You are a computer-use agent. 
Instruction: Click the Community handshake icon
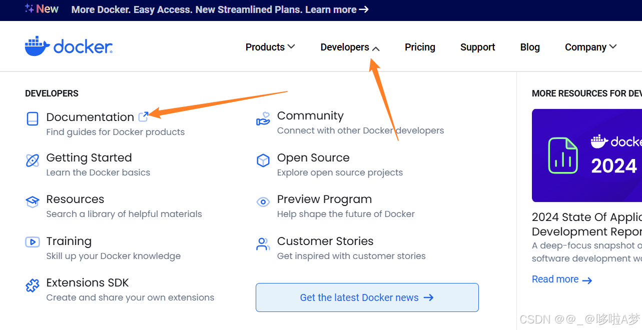pyautogui.click(x=263, y=118)
